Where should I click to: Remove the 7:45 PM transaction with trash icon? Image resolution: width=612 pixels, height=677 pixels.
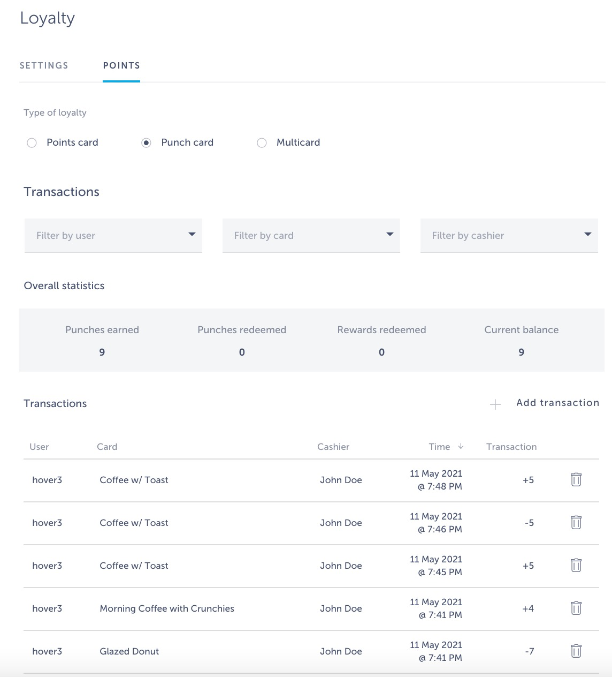point(576,566)
